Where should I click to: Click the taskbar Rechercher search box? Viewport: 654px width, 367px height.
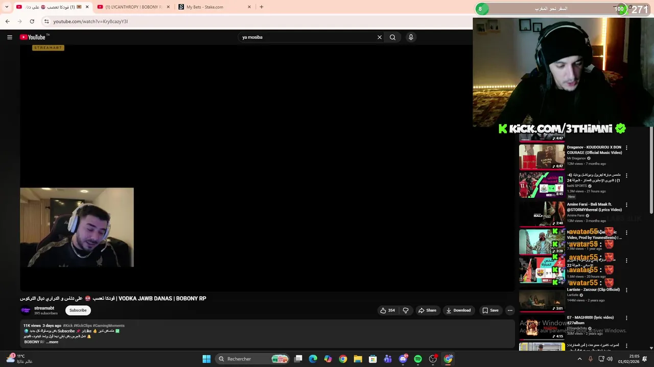pos(252,359)
